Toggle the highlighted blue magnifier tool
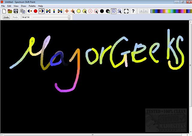Viewport: 192px width, 136px height. (114, 11)
